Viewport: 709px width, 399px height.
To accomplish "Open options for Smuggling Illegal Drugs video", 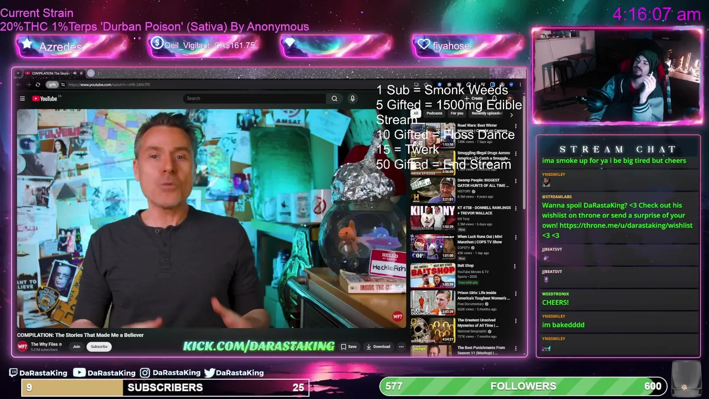I will (x=516, y=154).
